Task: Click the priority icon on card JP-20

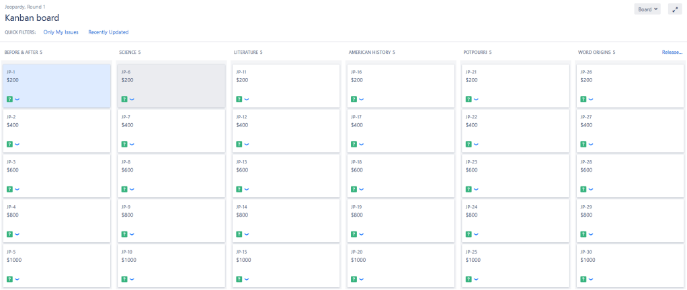Action: point(362,279)
